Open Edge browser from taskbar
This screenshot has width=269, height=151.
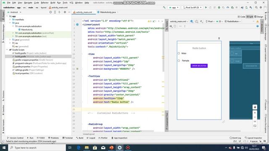79,148
